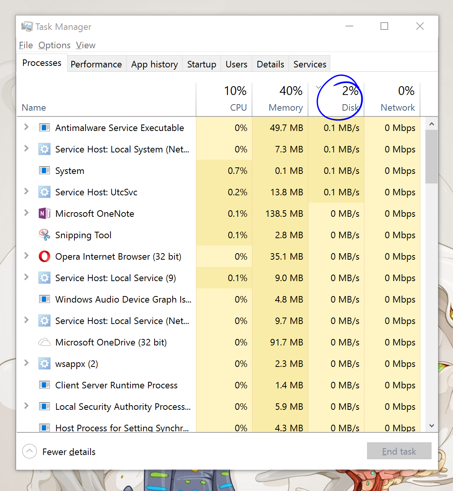Sort processes by Network column
The image size is (453, 491).
[392, 99]
